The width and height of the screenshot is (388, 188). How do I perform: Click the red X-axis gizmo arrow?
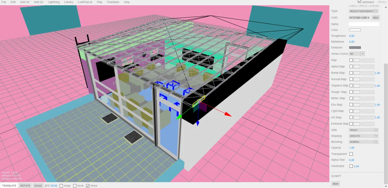228,114
